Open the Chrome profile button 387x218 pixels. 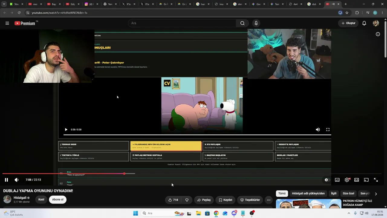pyautogui.click(x=375, y=13)
